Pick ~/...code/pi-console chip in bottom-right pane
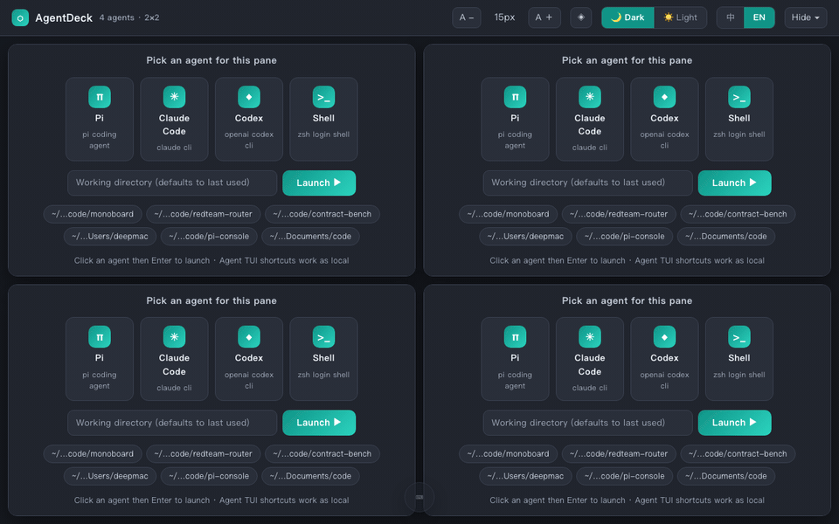 [x=624, y=477]
